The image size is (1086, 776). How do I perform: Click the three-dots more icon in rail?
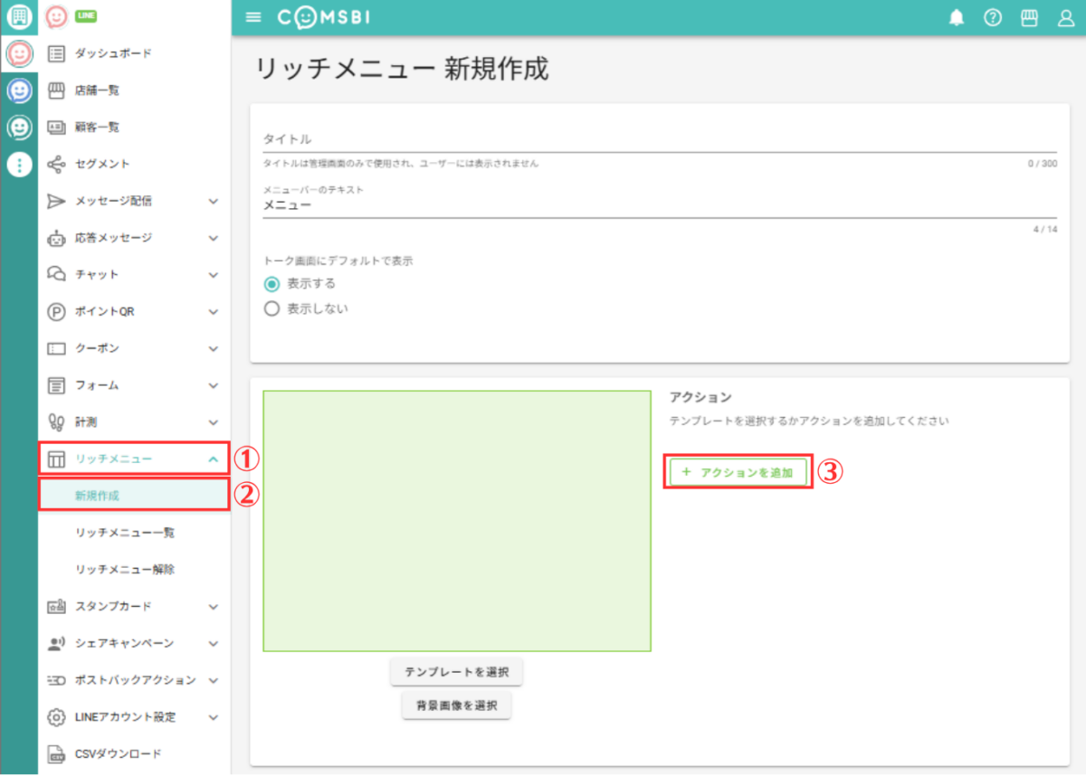click(x=19, y=165)
